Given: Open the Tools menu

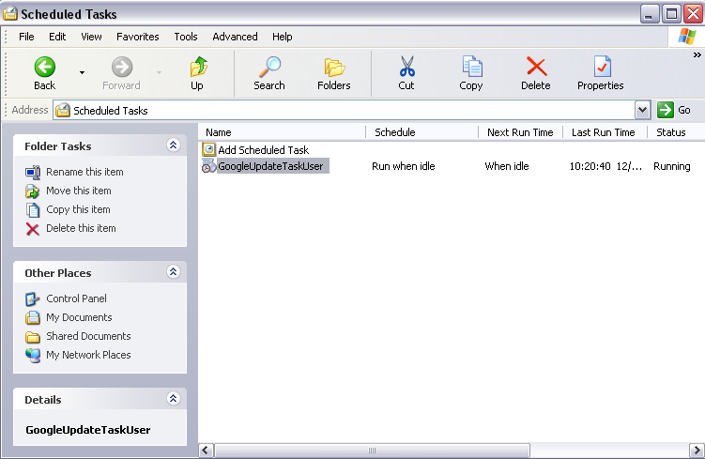Looking at the screenshot, I should pos(186,37).
